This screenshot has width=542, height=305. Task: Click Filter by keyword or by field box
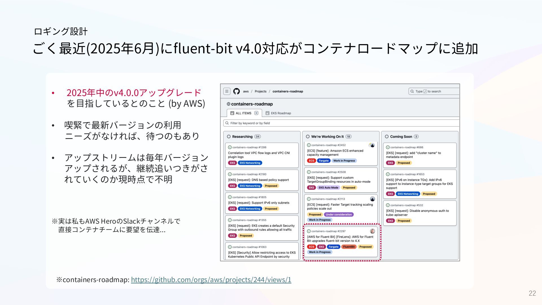341,123
